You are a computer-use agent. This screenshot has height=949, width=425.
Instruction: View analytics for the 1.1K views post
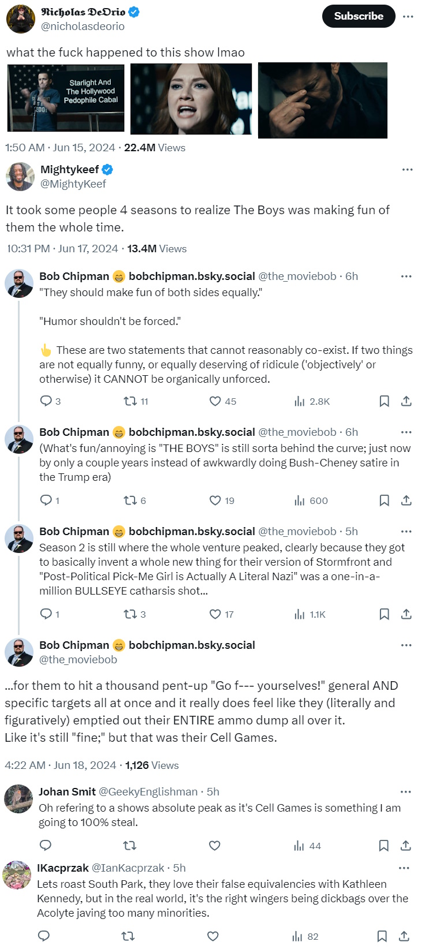tap(300, 614)
